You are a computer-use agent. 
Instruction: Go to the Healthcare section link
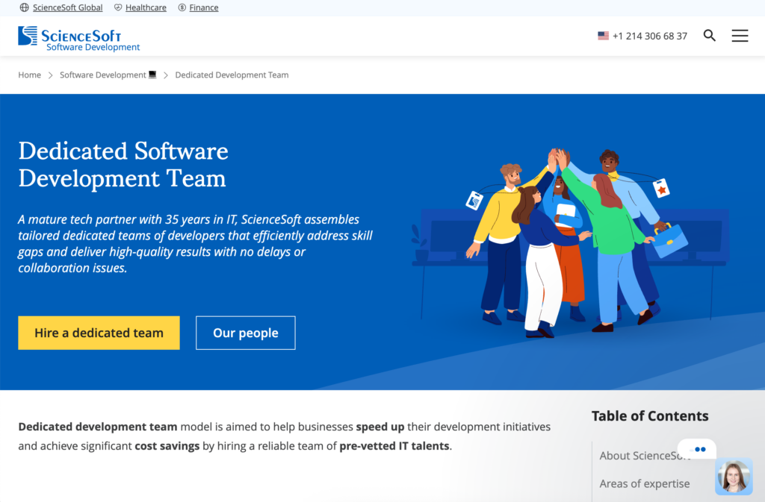(146, 7)
